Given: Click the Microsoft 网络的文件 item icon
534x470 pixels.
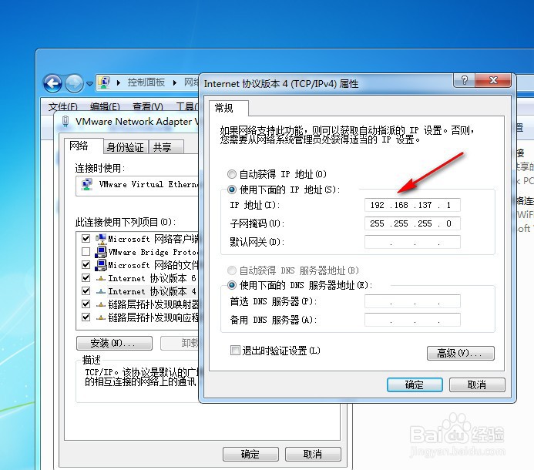Looking at the screenshot, I should [x=101, y=265].
